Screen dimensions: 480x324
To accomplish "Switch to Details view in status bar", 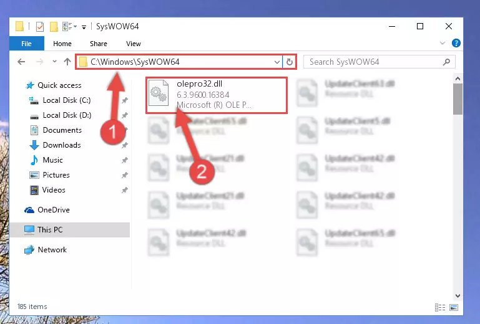I will (x=440, y=307).
